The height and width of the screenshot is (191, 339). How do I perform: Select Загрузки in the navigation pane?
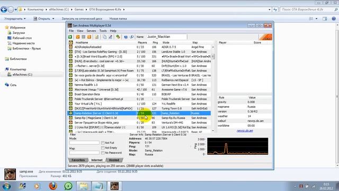(19, 33)
